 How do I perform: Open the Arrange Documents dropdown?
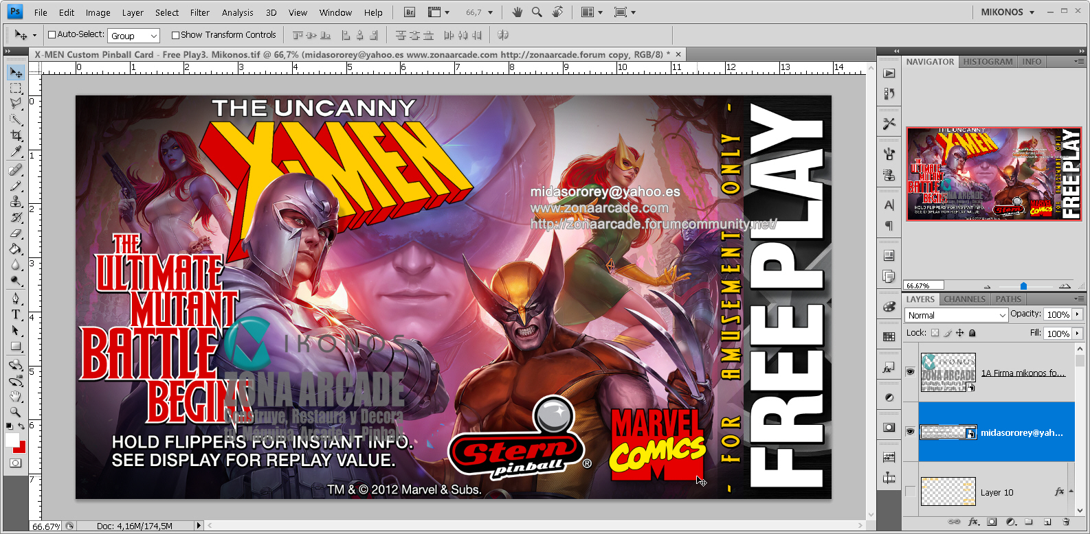pos(592,12)
